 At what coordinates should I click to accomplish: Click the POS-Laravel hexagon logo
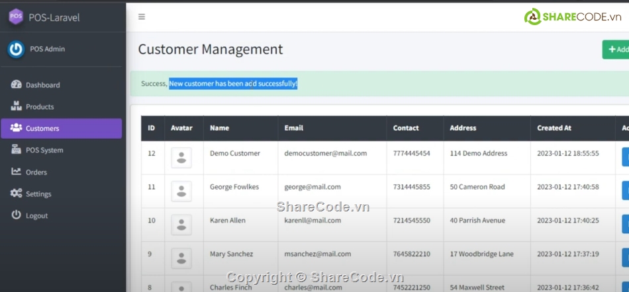(x=16, y=17)
